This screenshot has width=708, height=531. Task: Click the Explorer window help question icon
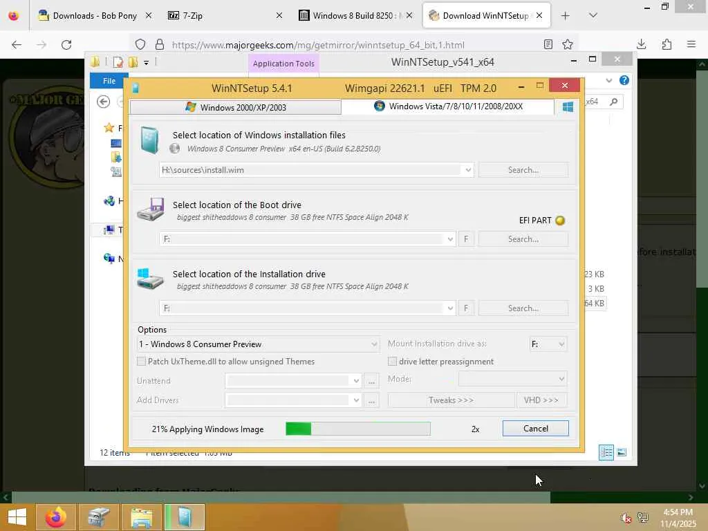coord(624,80)
